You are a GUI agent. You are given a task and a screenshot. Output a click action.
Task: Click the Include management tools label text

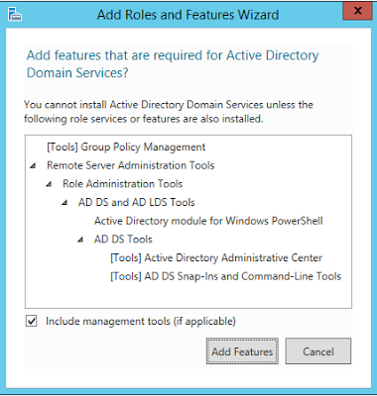(x=141, y=321)
